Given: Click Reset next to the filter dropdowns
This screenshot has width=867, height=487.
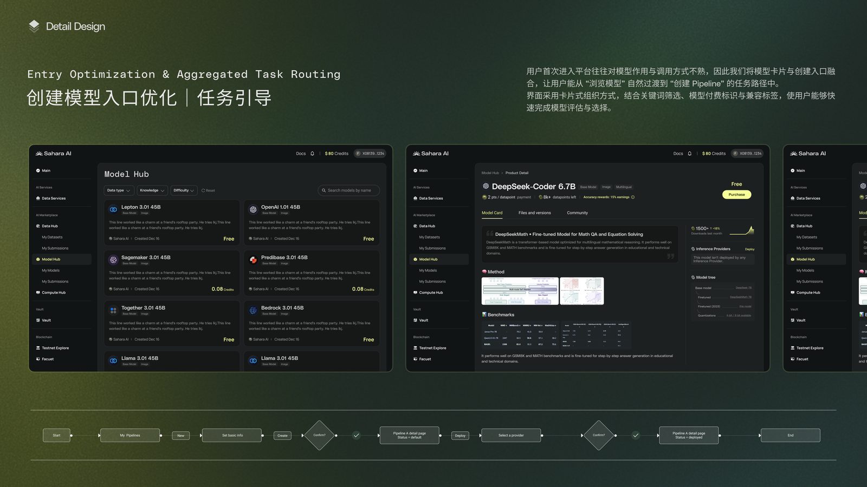Looking at the screenshot, I should point(208,190).
